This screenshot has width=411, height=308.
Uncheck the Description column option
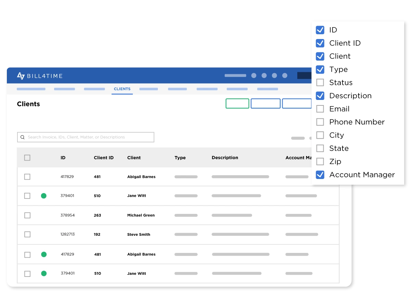coord(320,96)
